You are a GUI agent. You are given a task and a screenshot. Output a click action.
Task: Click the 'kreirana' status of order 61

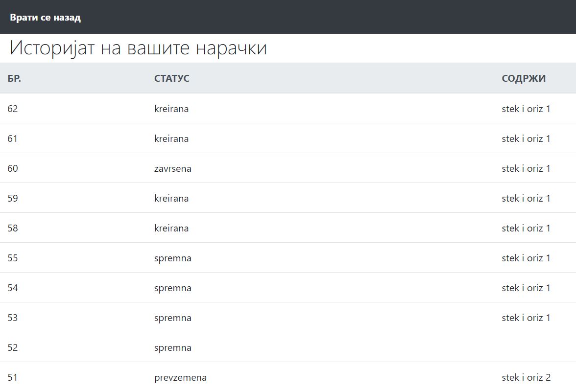(x=171, y=138)
